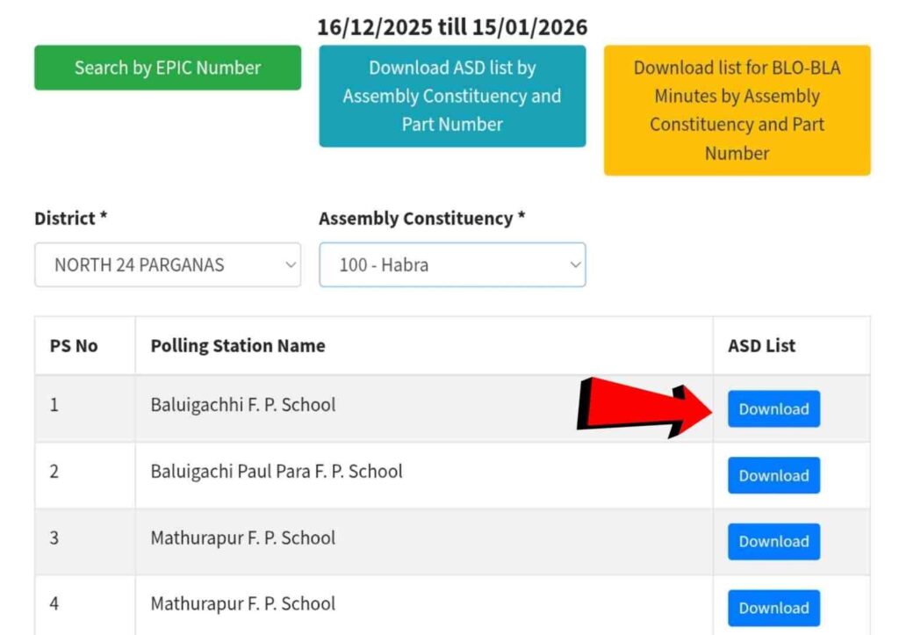Viewport: 899px width, 635px height.
Task: Click the date range heading at the top
Action: pos(452,27)
